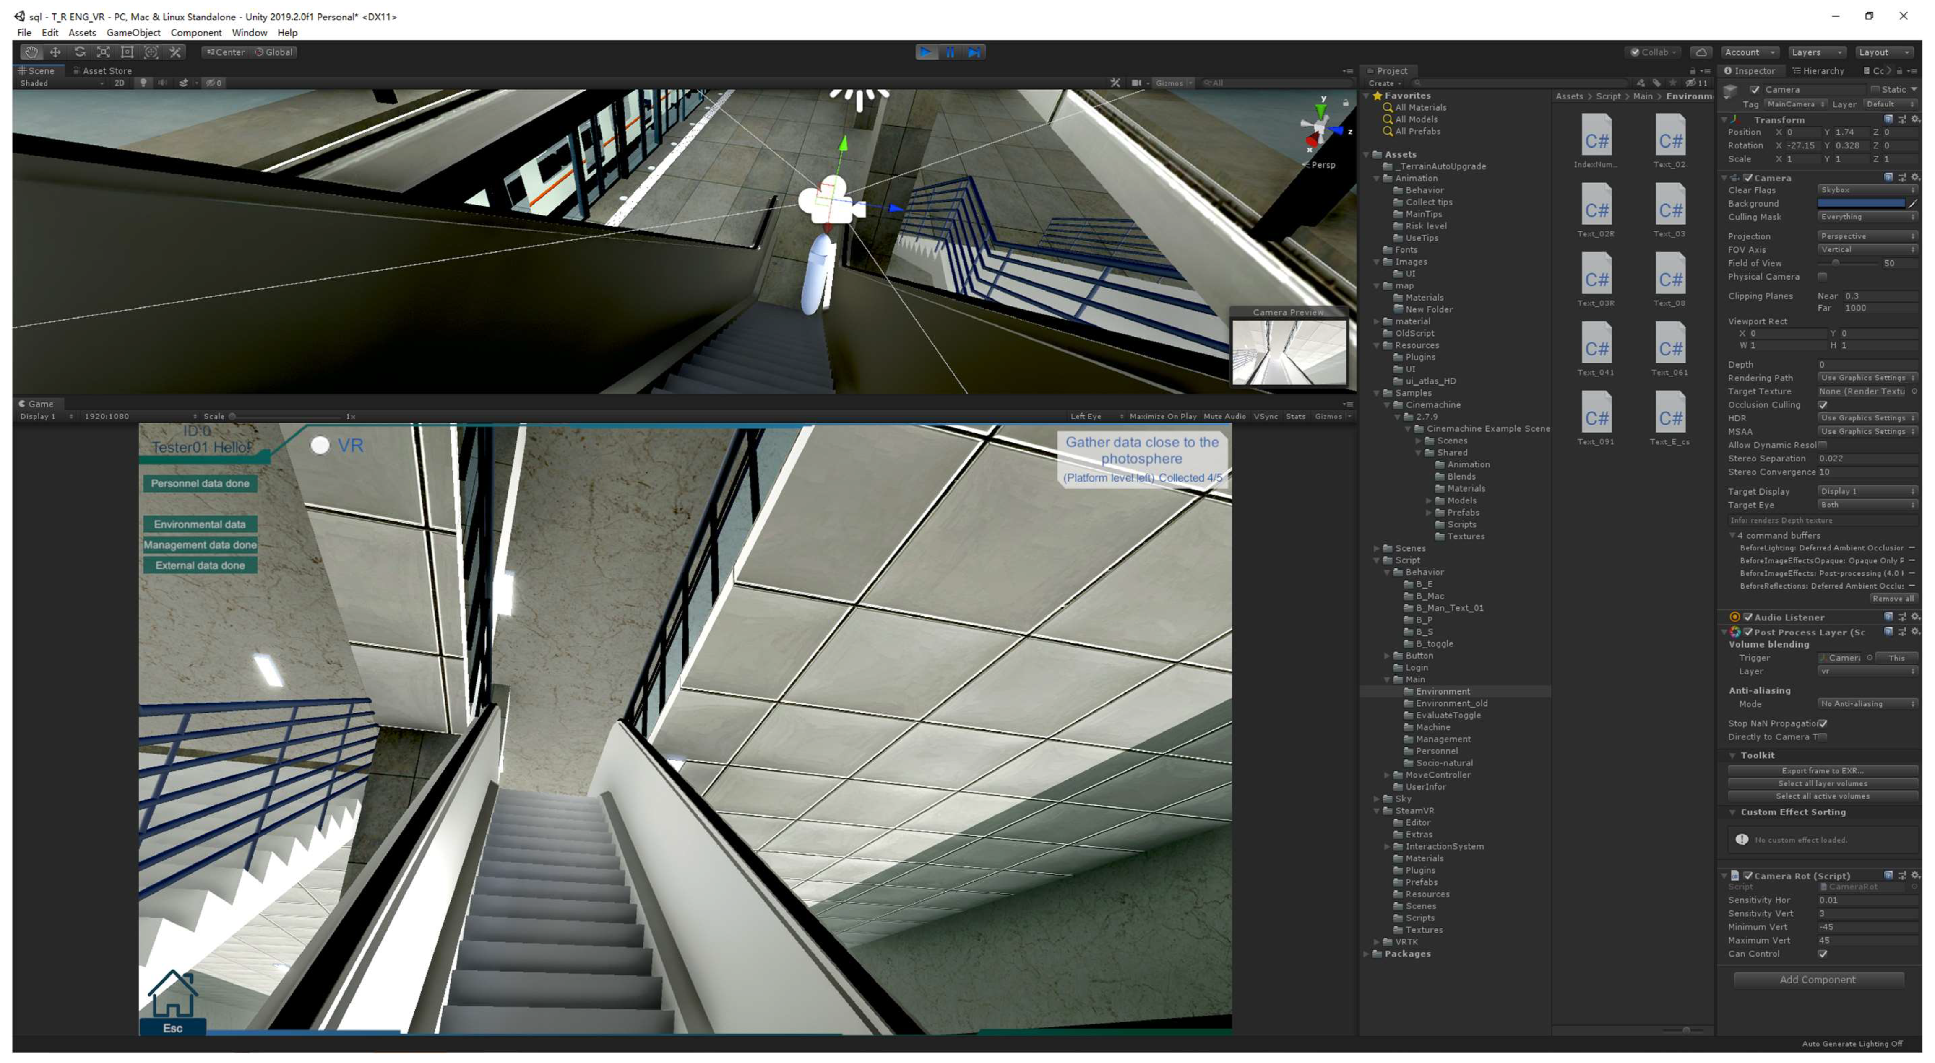Collapse the SteamVR folder
Screen dimensions: 1935x1063
click(x=1377, y=811)
